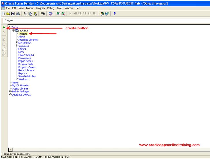The width and height of the screenshot is (210, 159).
Task: Open the View menu
Action: pos(21,8)
